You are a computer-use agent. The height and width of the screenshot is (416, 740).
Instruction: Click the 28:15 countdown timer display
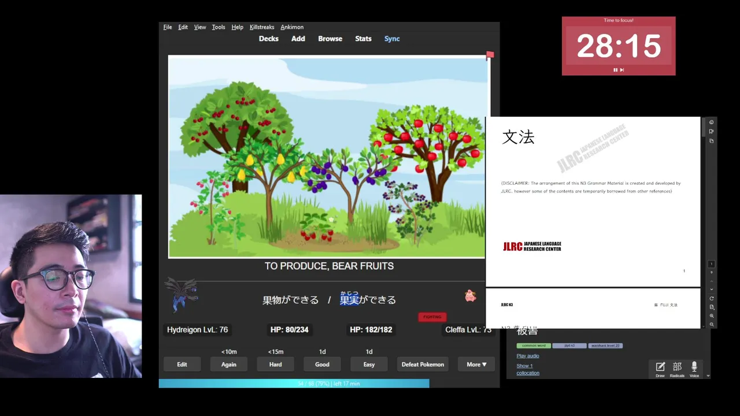click(619, 46)
